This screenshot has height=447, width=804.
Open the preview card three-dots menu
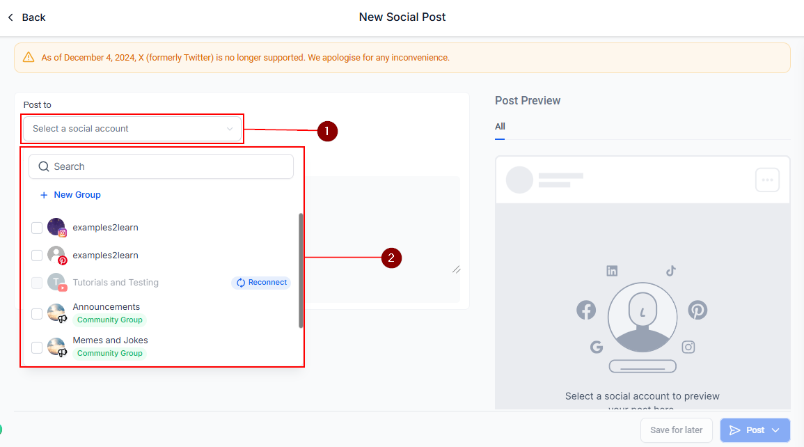click(x=767, y=180)
